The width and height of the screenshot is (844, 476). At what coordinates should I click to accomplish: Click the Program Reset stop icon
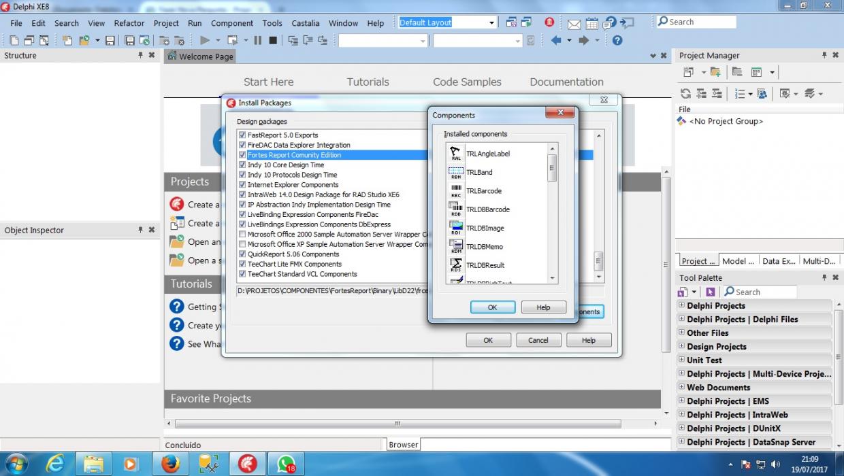pos(273,41)
